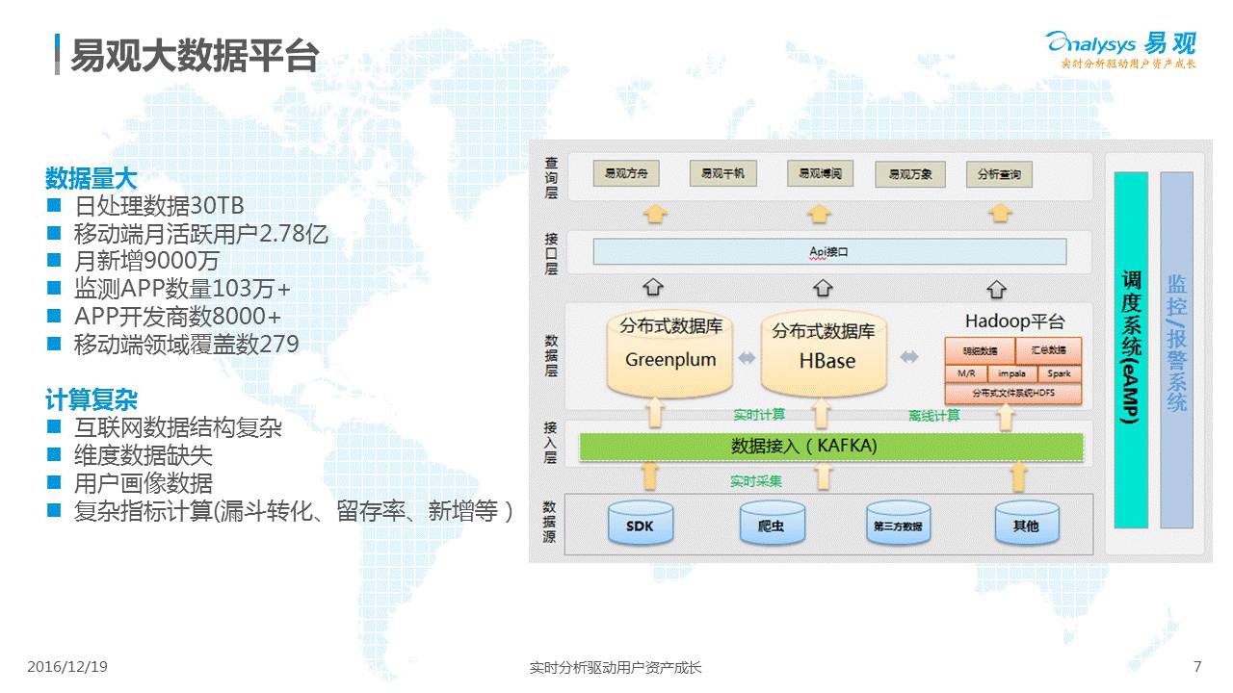This screenshot has width=1233, height=693.
Task: Click the double arrow between HBase and Hadoop
Action: pos(909,358)
